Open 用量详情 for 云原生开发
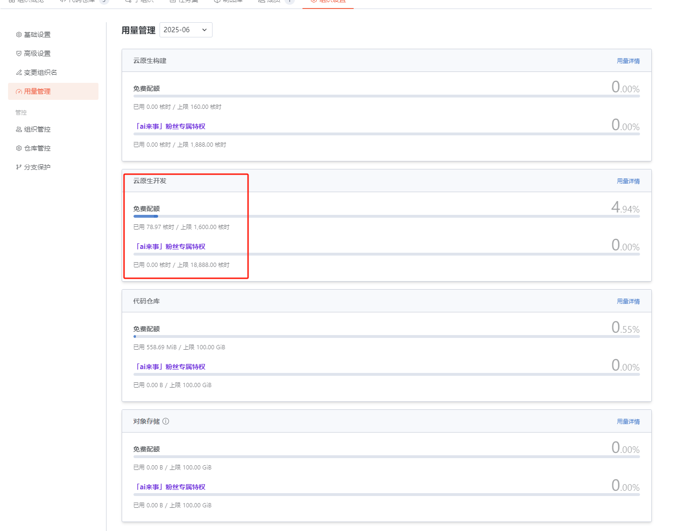This screenshot has height=531, width=676. click(628, 181)
